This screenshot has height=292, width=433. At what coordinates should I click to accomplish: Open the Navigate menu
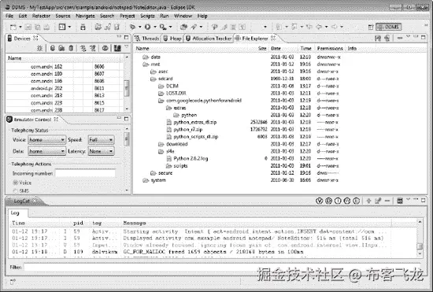[85, 16]
